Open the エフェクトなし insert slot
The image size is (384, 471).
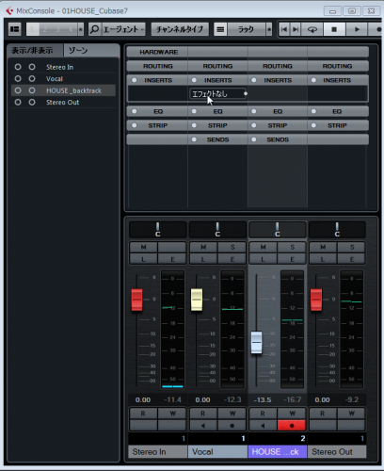217,94
